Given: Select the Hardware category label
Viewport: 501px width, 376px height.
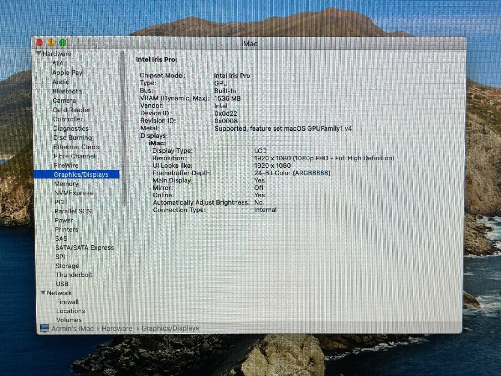Looking at the screenshot, I should click(57, 54).
